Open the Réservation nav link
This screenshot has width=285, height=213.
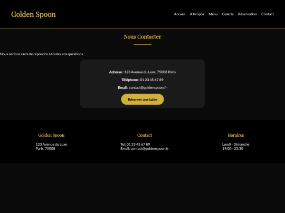pyautogui.click(x=248, y=14)
